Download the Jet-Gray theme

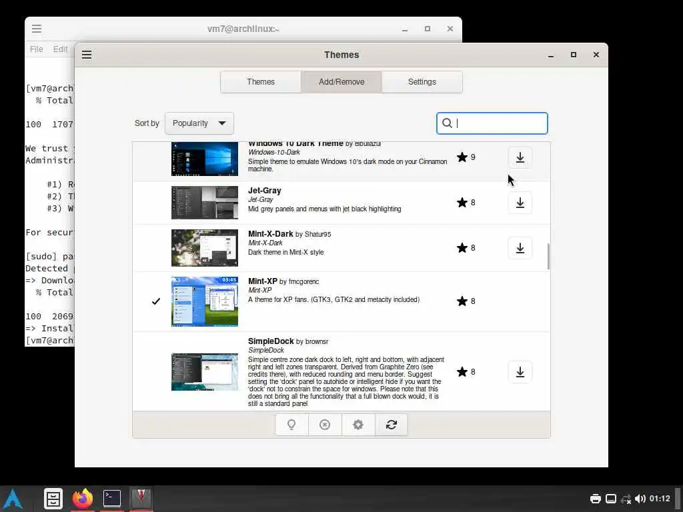520,203
